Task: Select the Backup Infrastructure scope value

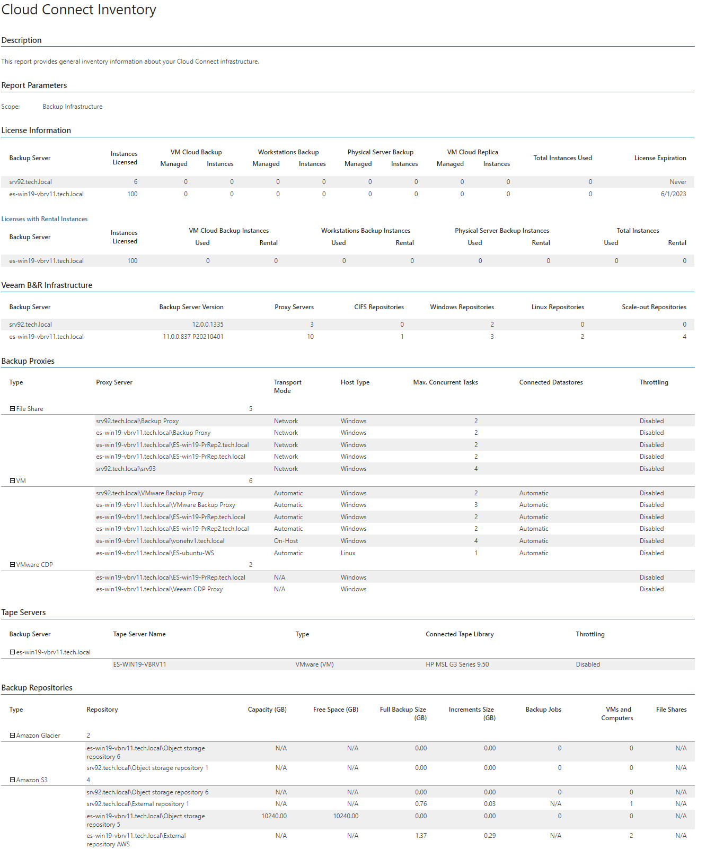Action: 73,107
